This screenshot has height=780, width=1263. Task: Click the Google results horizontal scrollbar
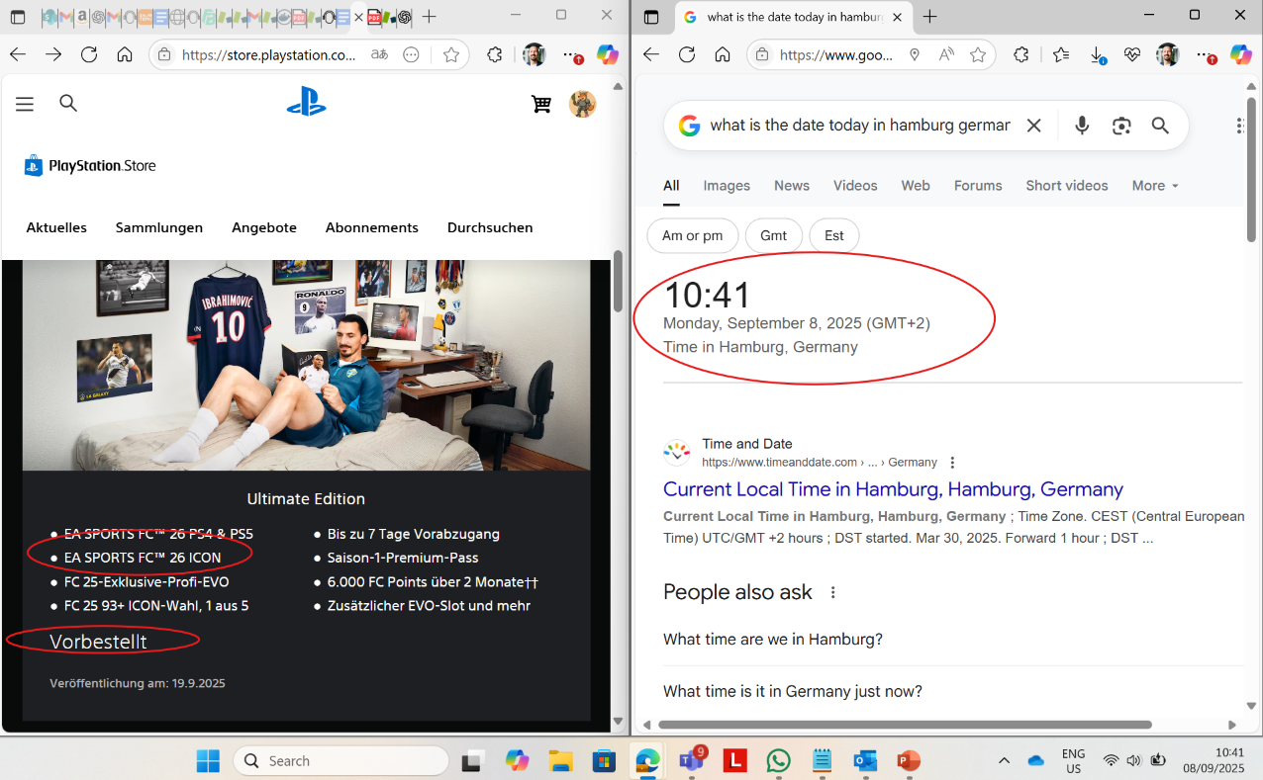point(905,725)
